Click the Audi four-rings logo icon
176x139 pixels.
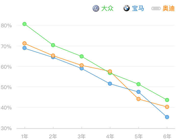156,8
